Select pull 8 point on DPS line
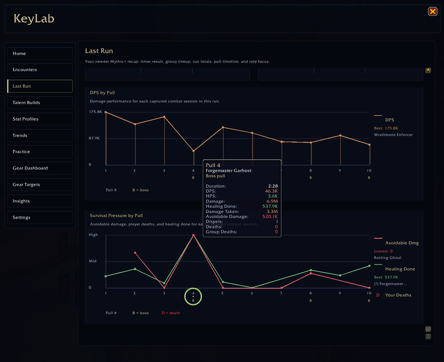The height and width of the screenshot is (362, 444). click(x=311, y=143)
